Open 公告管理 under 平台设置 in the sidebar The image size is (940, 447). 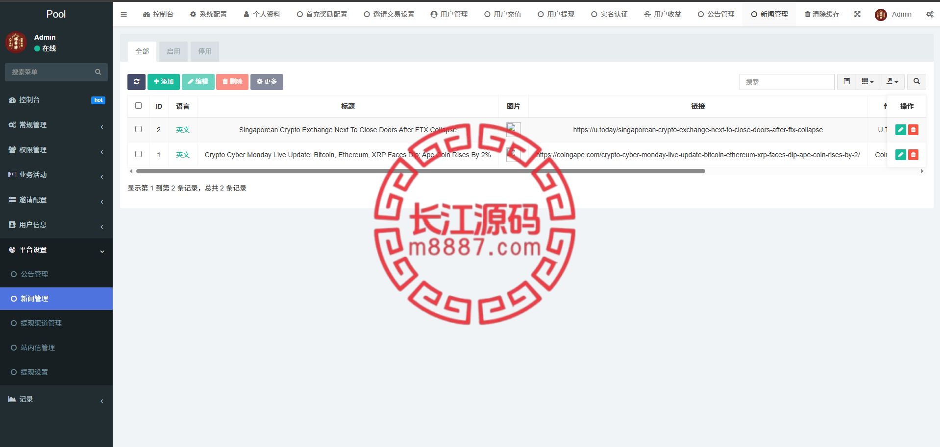point(56,274)
